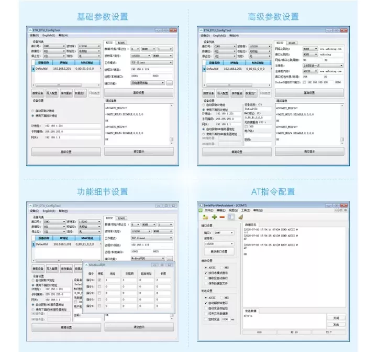
Task: Click 指令0 长度 field in Modbus网关 dialog
Action: pos(163,280)
